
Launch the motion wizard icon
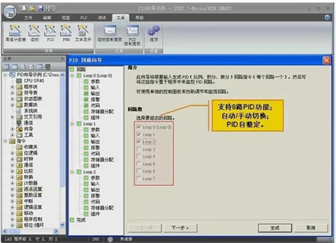34,33
